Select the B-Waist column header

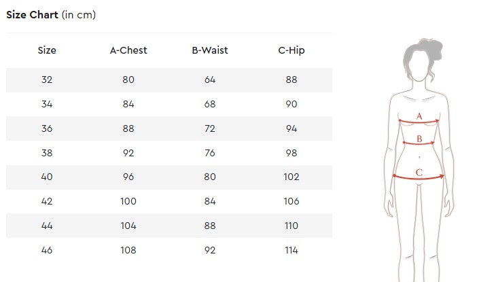[x=210, y=50]
